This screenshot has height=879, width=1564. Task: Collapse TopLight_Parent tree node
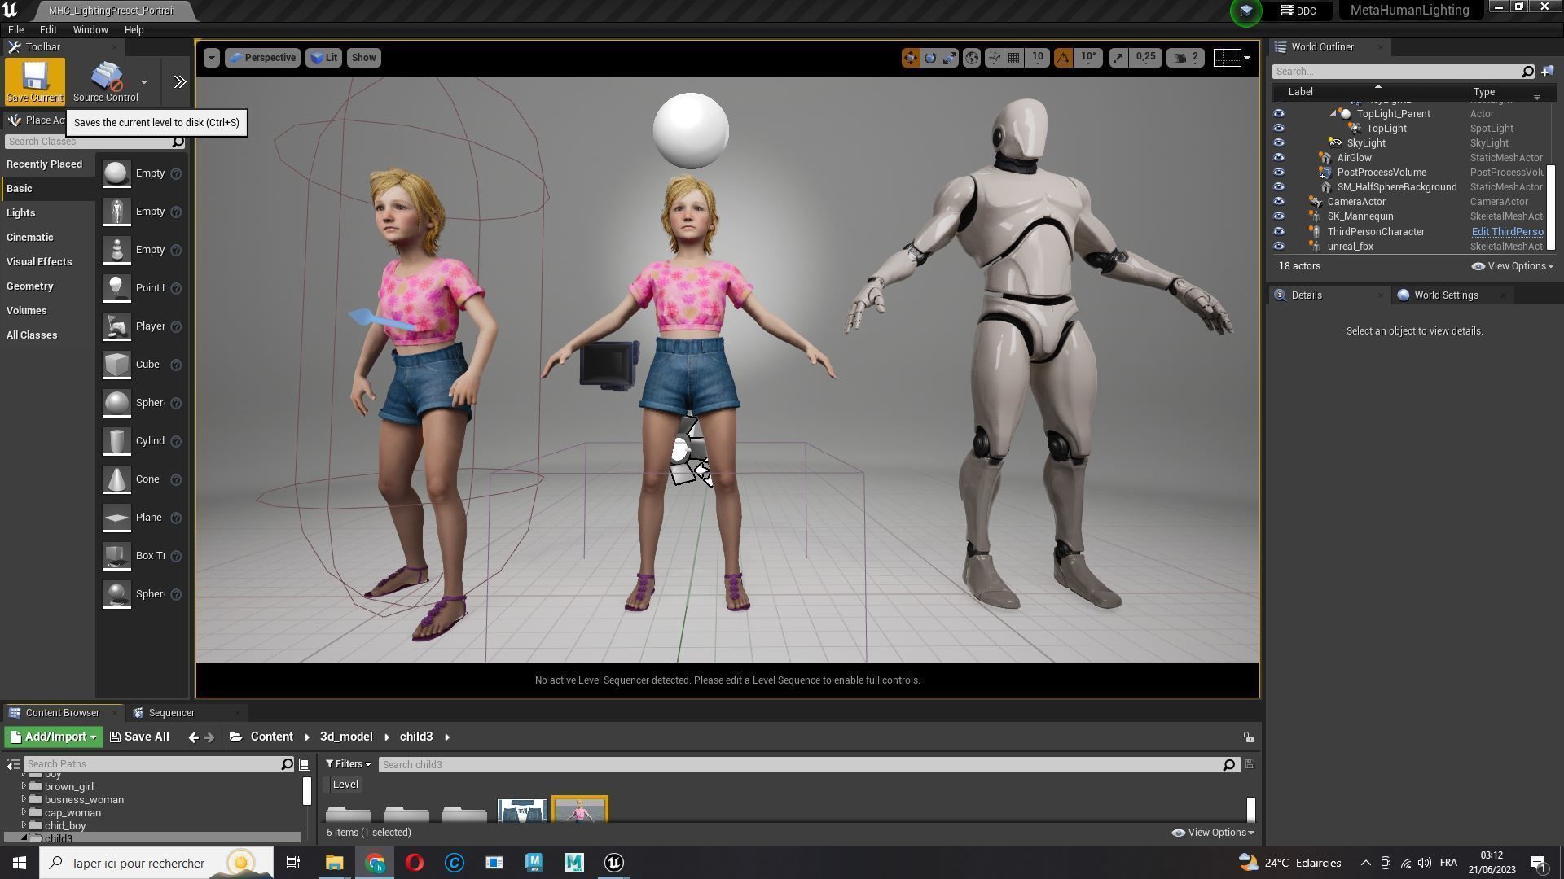pos(1333,114)
